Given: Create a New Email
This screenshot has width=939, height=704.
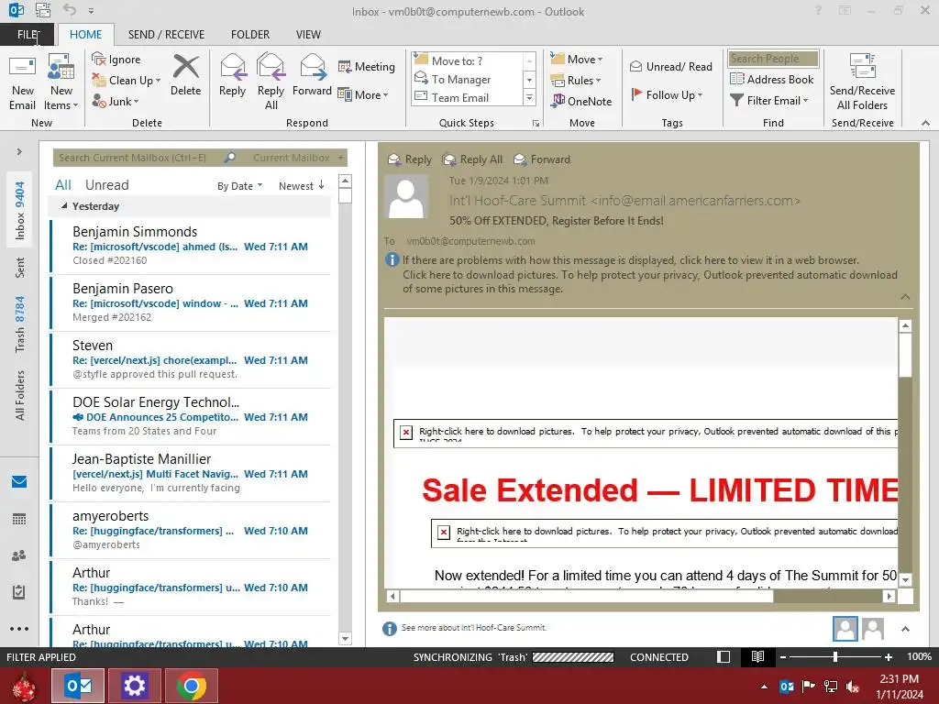Looking at the screenshot, I should (x=22, y=83).
